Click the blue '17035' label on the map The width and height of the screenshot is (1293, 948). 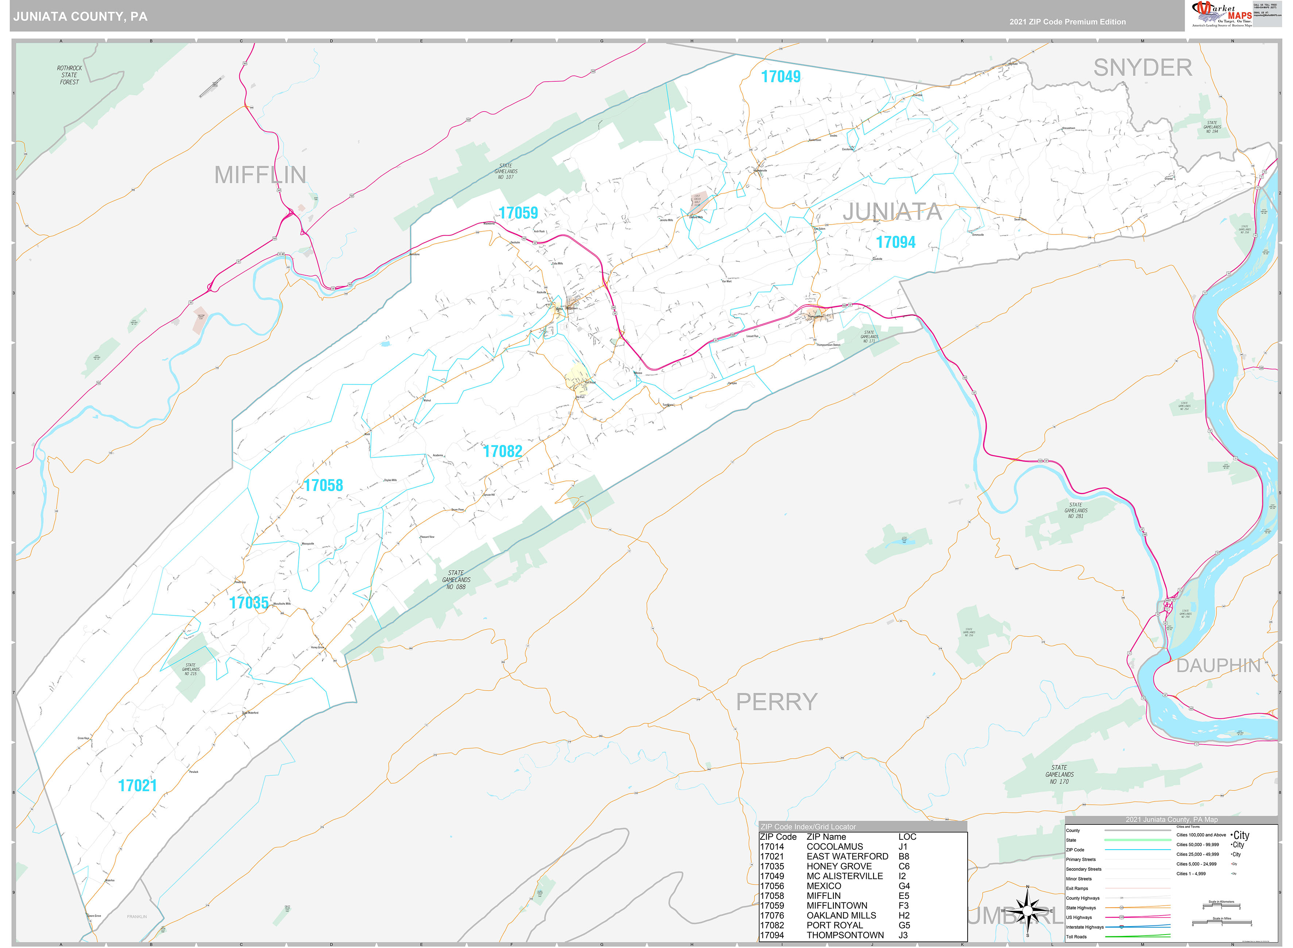[248, 603]
